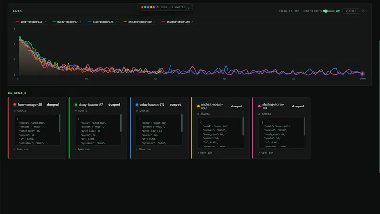
Task: Collapse CONFIG section of dusty-beacon-87
Action: point(81,111)
